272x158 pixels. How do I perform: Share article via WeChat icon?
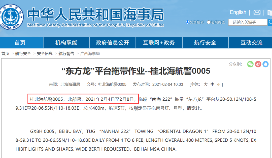pyautogui.click(x=250, y=64)
